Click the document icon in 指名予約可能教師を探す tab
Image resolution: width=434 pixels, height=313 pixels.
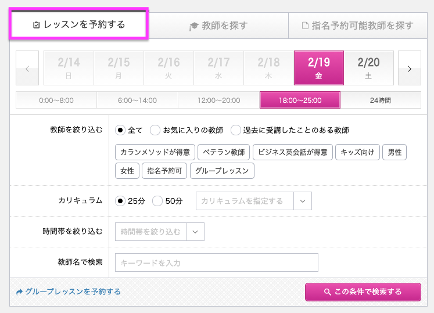[x=305, y=26]
